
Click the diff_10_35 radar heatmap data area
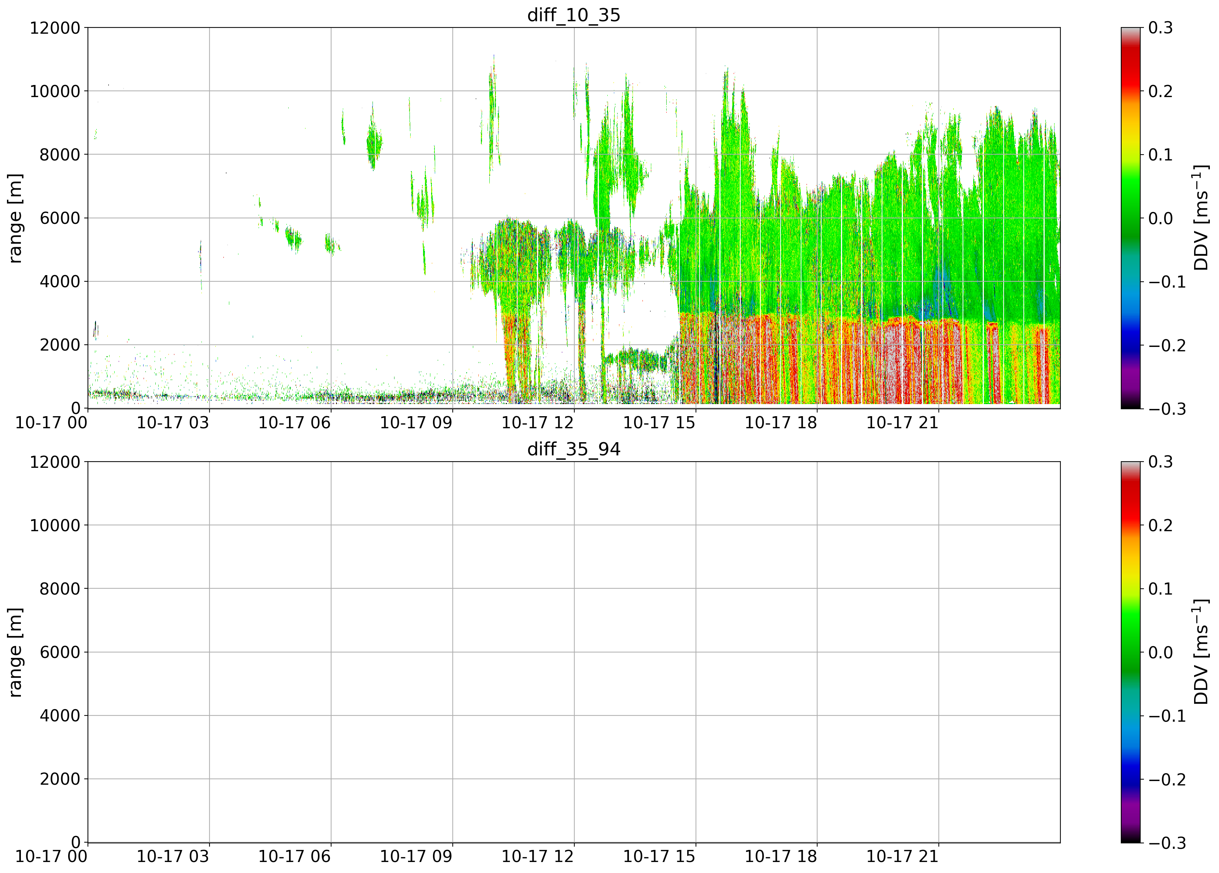tap(574, 218)
